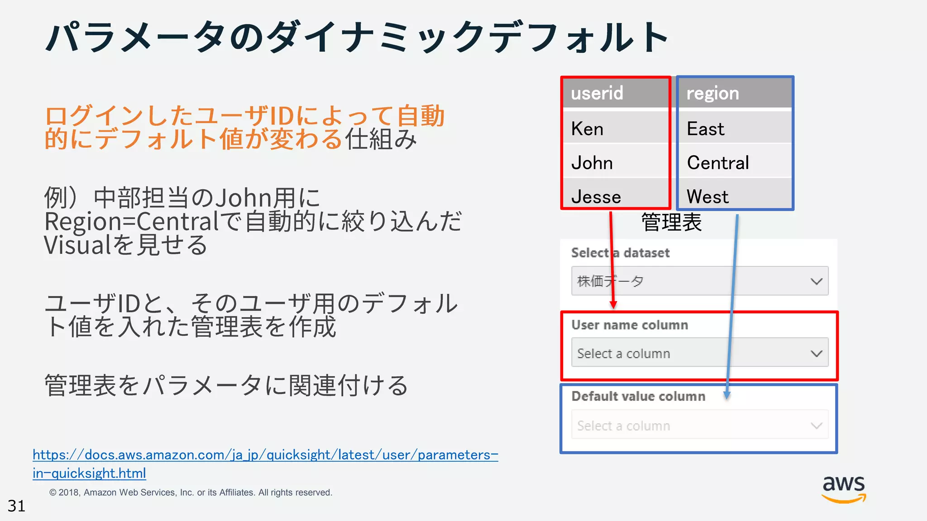Click the 'User name column' label
This screenshot has height=521, width=927.
[x=630, y=325]
